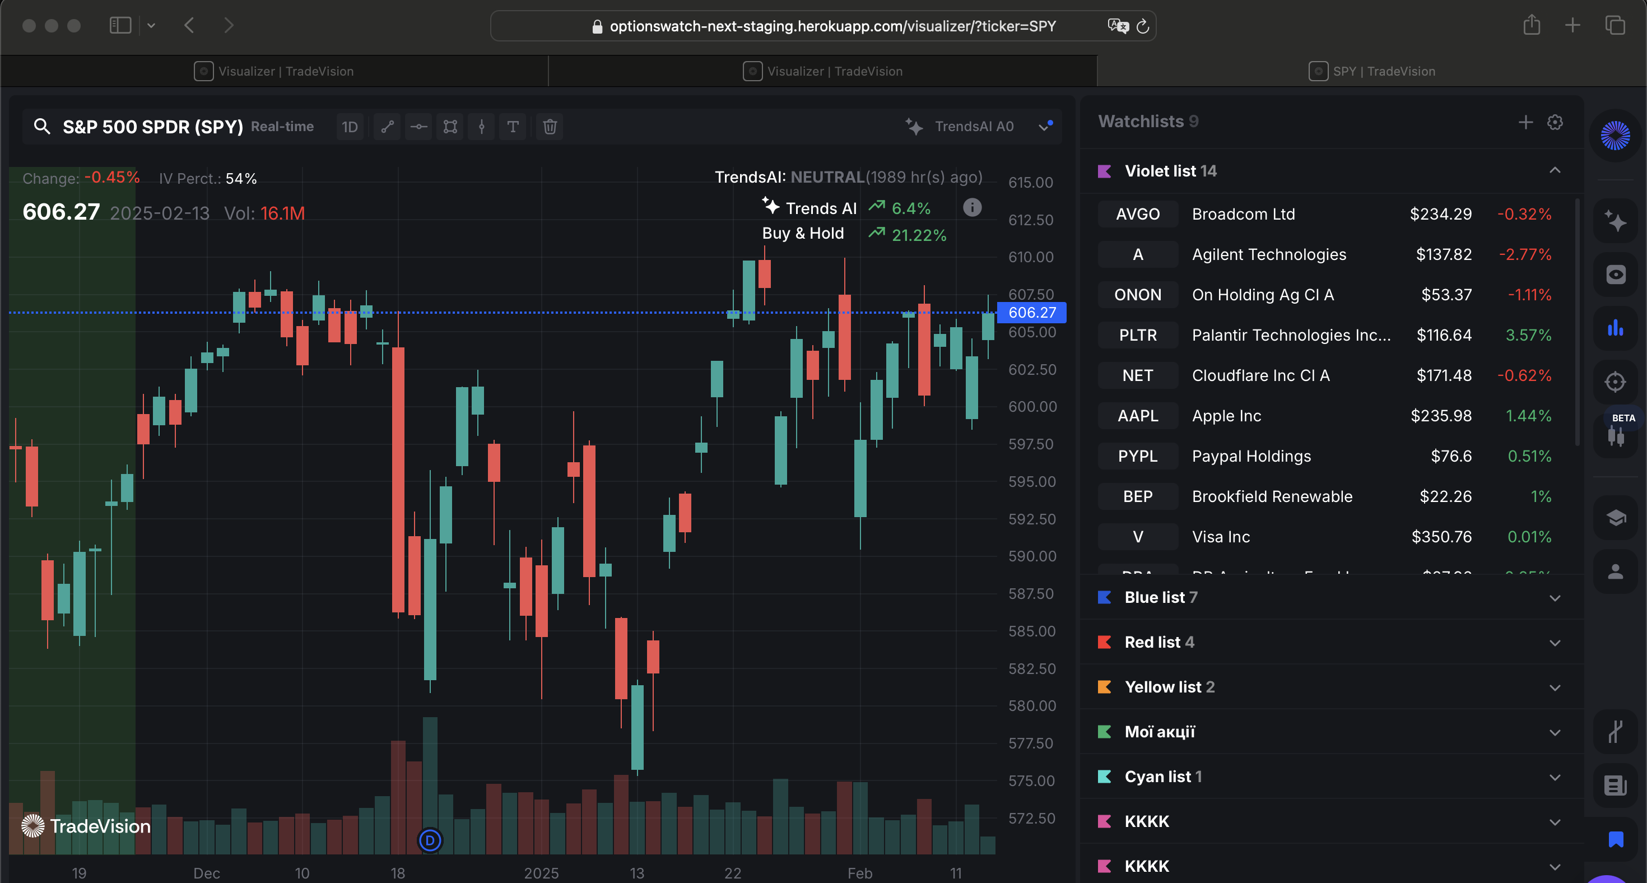Select the horizontal line drawing tool
1647x883 pixels.
[x=419, y=127]
